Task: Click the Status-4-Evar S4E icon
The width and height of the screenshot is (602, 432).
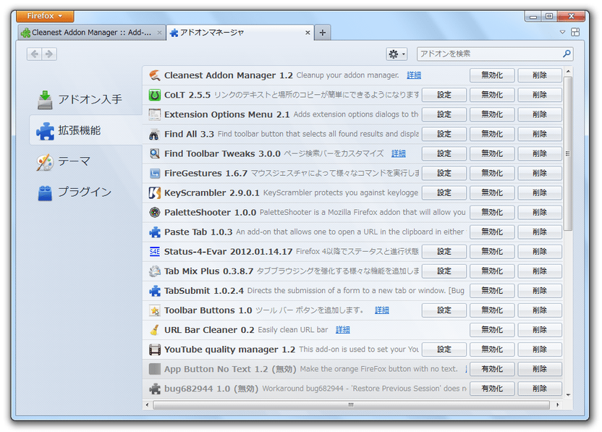Action: click(155, 252)
